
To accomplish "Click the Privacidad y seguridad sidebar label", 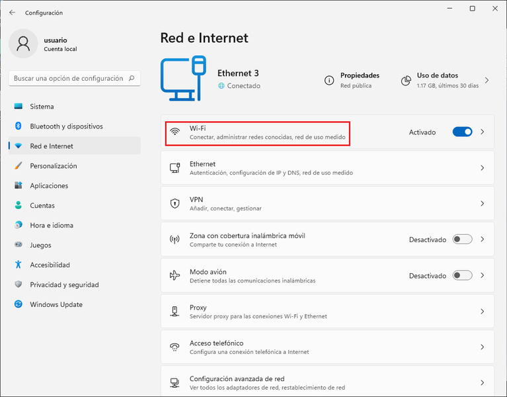I will [x=64, y=285].
